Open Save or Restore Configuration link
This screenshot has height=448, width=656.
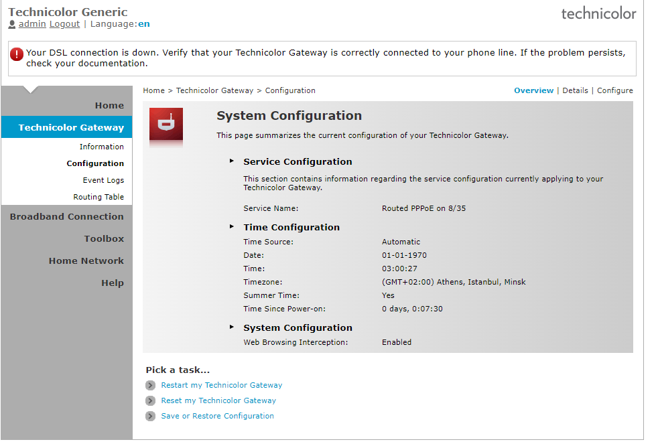pyautogui.click(x=218, y=417)
